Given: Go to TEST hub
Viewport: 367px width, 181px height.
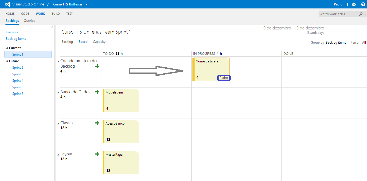Looking at the screenshot, I should [69, 14].
